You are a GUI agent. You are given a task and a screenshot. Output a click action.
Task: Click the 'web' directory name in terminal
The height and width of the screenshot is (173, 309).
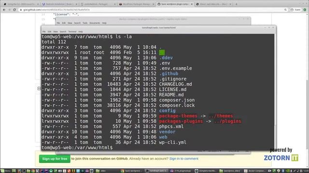163,137
